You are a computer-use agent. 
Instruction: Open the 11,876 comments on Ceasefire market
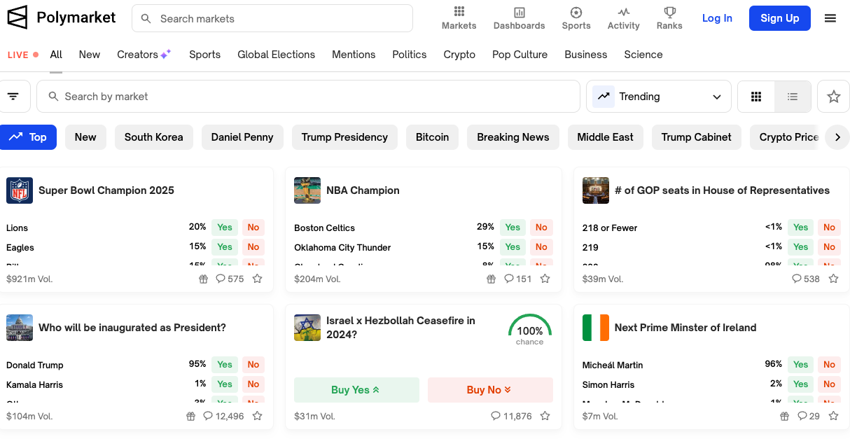click(512, 416)
